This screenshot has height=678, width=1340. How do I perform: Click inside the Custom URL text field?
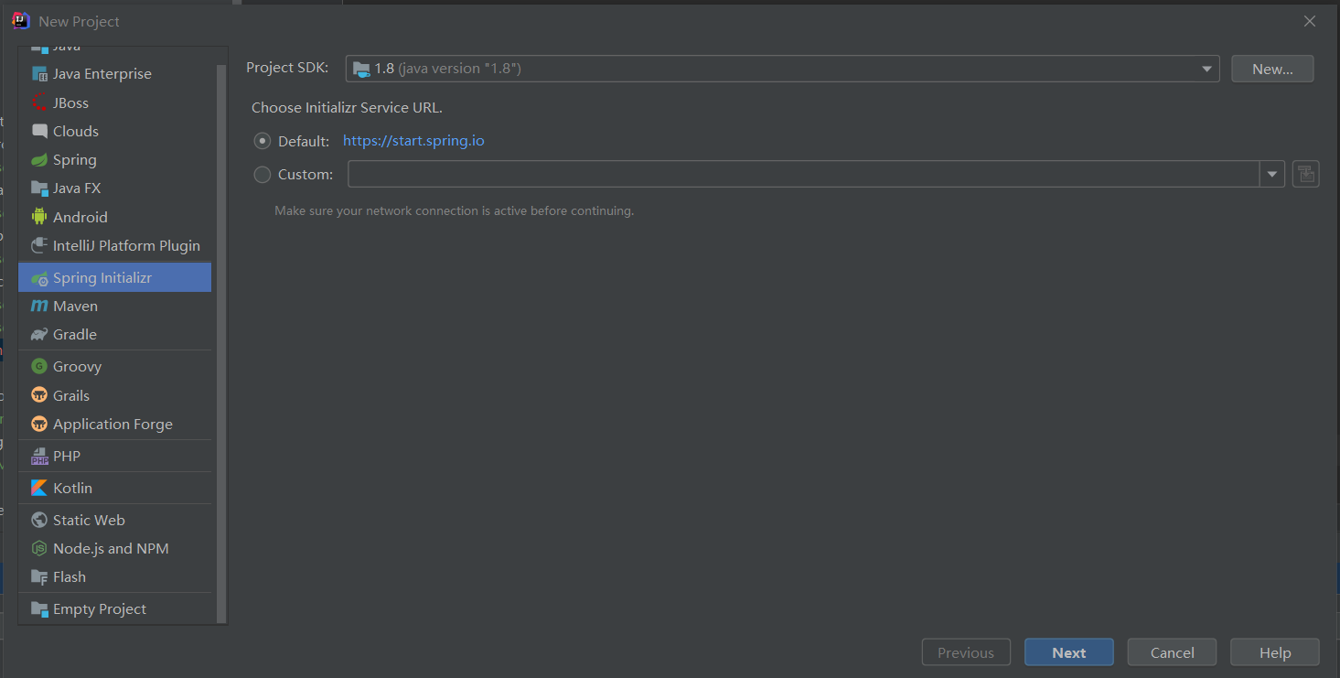803,174
